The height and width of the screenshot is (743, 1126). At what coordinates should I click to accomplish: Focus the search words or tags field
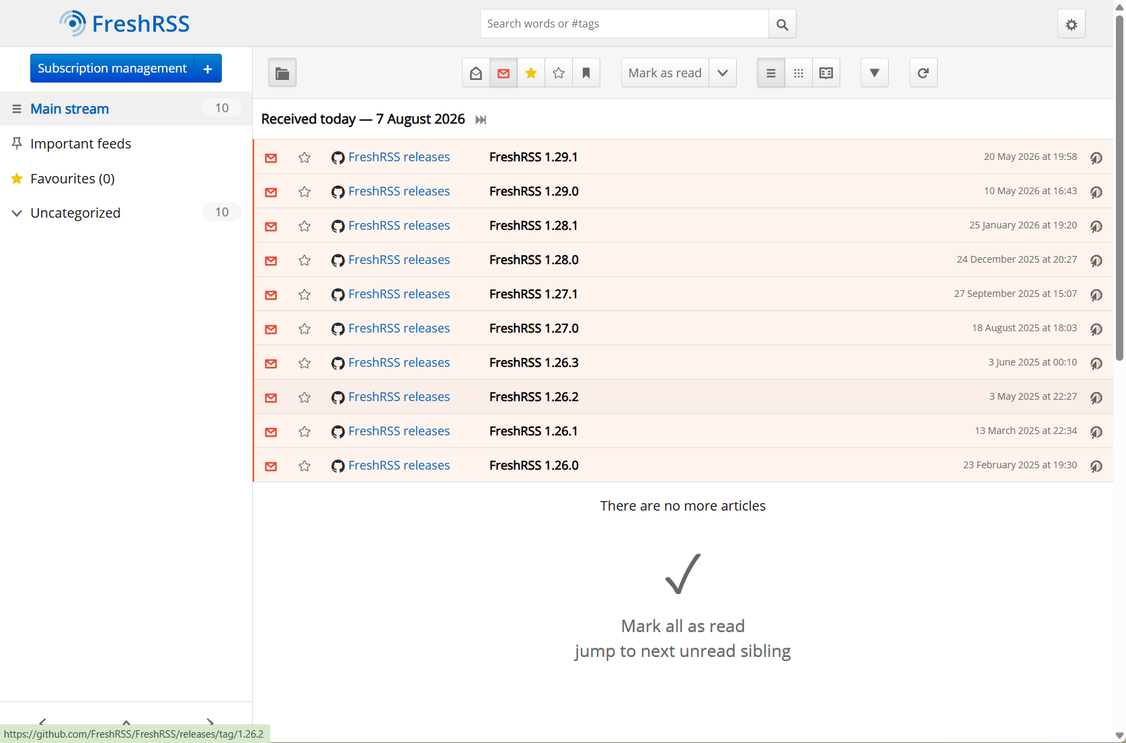[x=625, y=24]
